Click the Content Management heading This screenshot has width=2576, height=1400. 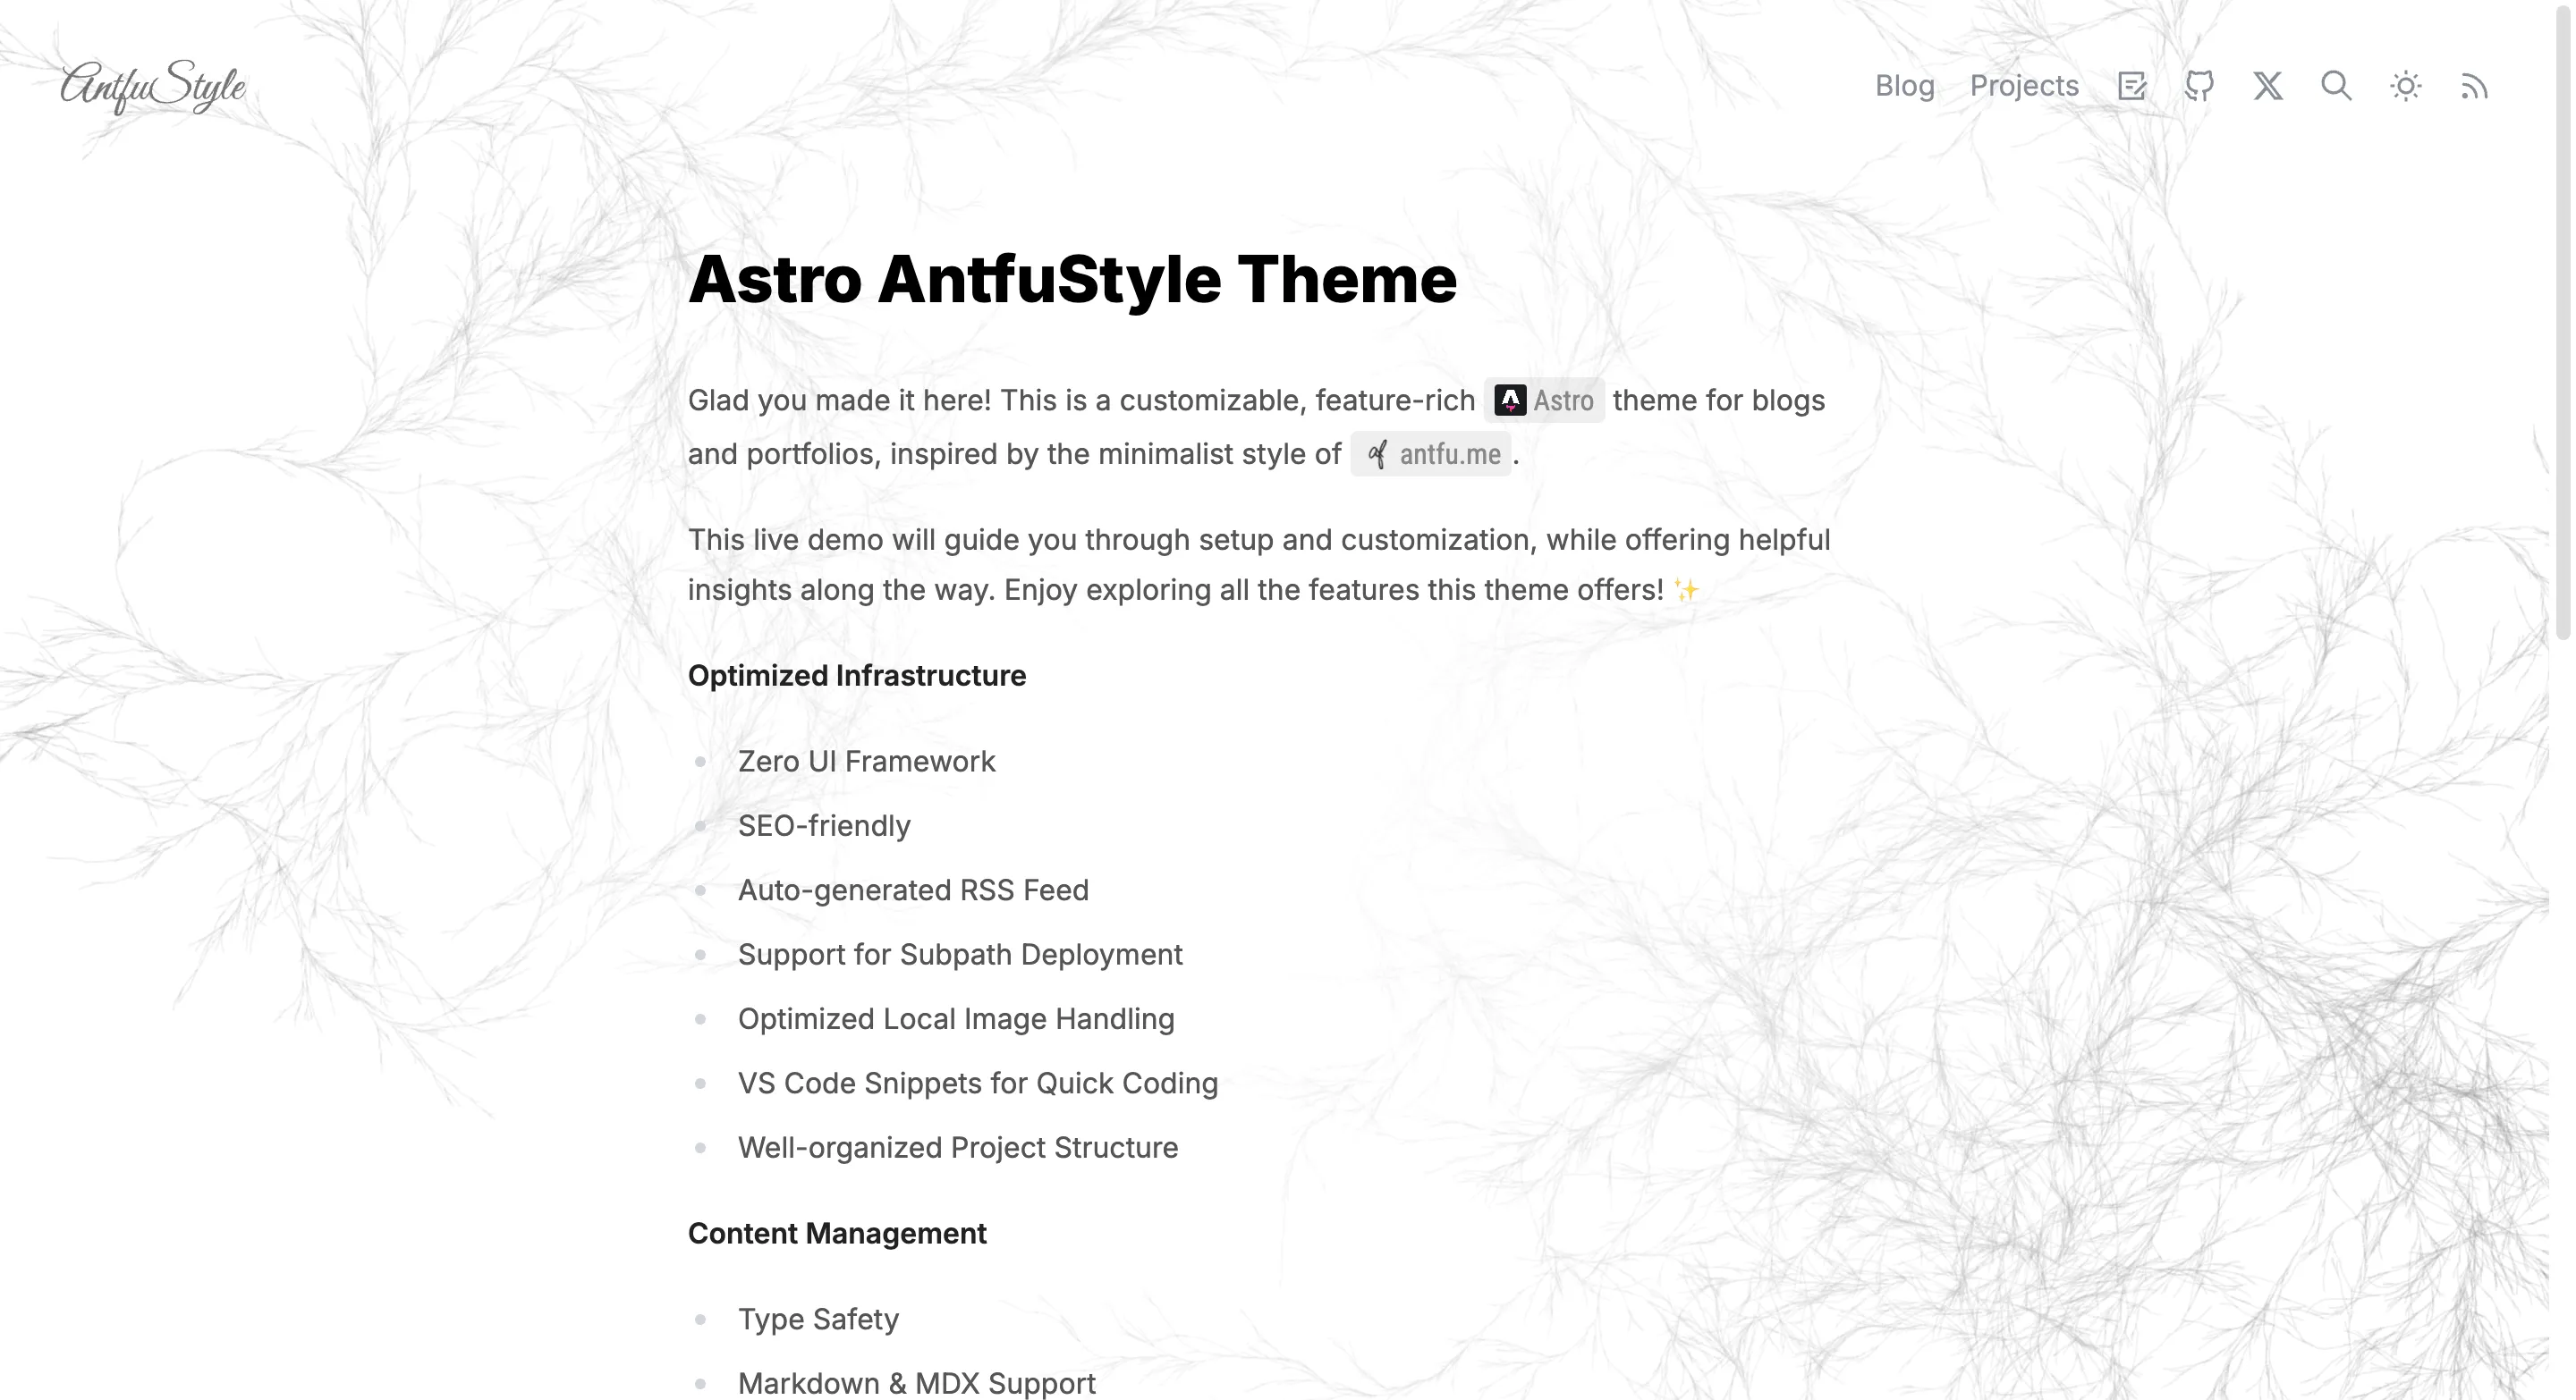coord(836,1233)
